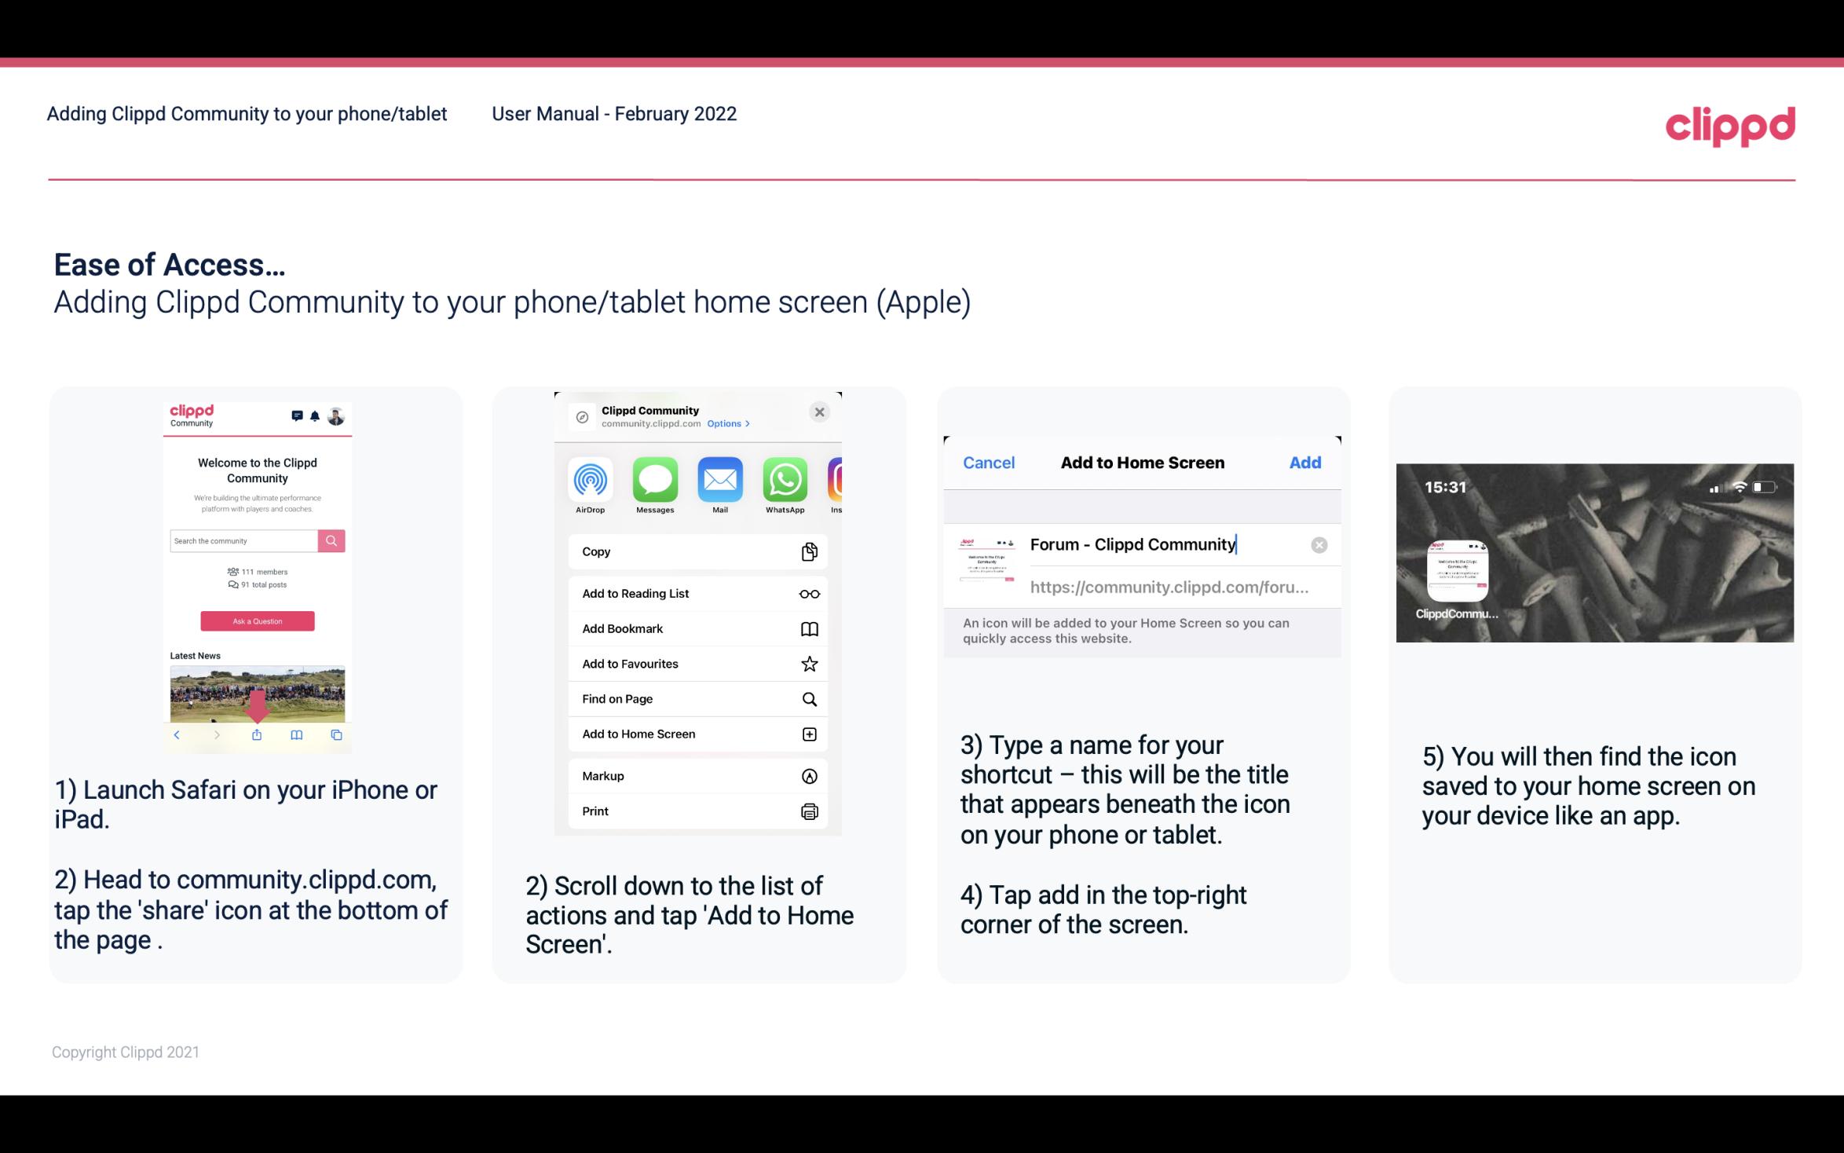Click the Add button top-right corner
Viewport: 1844px width, 1153px height.
[x=1305, y=463]
